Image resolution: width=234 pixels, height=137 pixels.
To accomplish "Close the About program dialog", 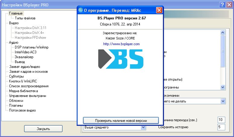I will [x=159, y=10].
